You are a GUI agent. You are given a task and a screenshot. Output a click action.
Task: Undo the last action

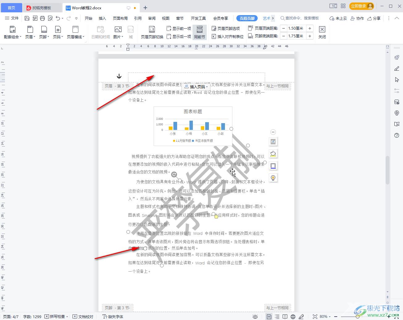click(58, 18)
